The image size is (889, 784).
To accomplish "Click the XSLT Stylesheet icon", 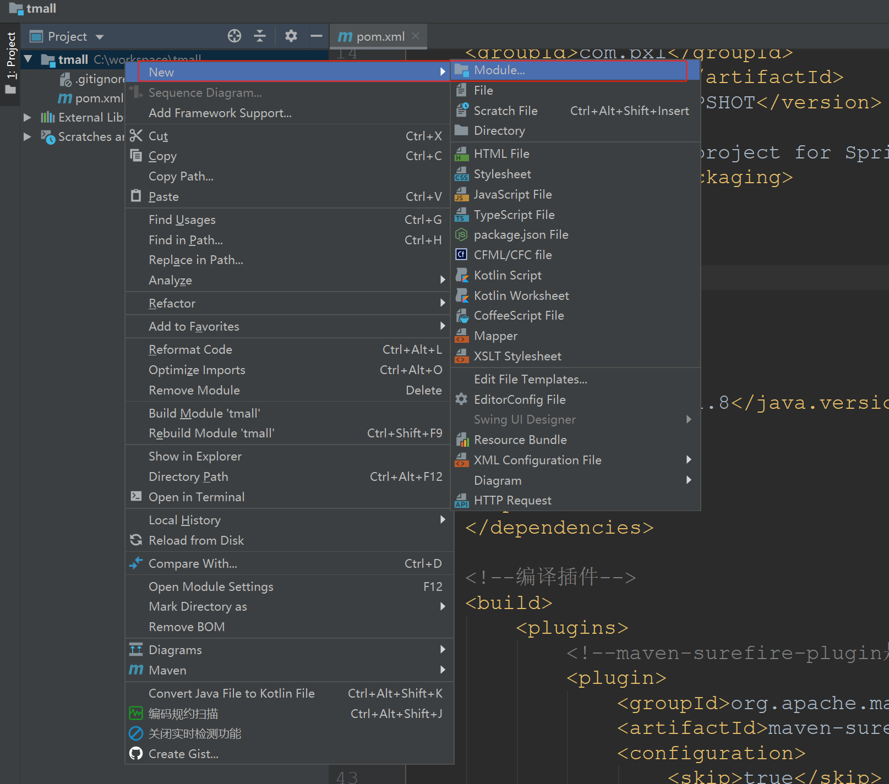I will [x=462, y=356].
